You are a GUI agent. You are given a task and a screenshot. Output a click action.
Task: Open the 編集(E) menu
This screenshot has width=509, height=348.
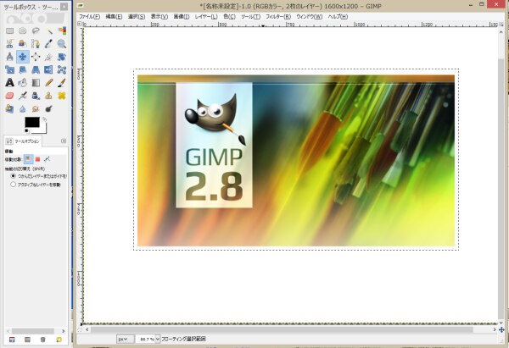[114, 17]
